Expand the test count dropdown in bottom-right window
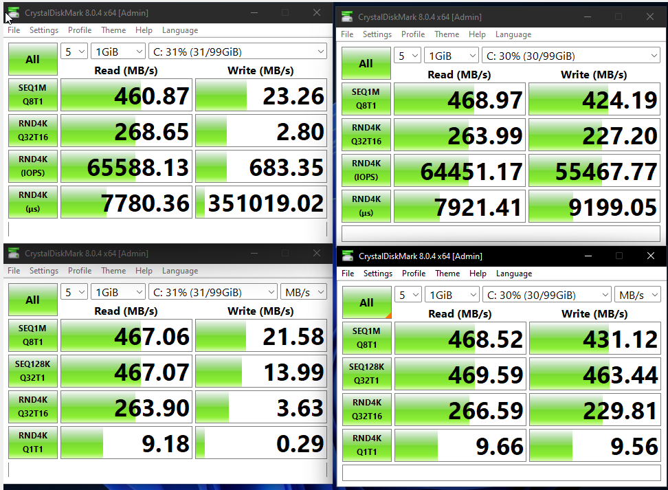668x490 pixels. [x=408, y=295]
